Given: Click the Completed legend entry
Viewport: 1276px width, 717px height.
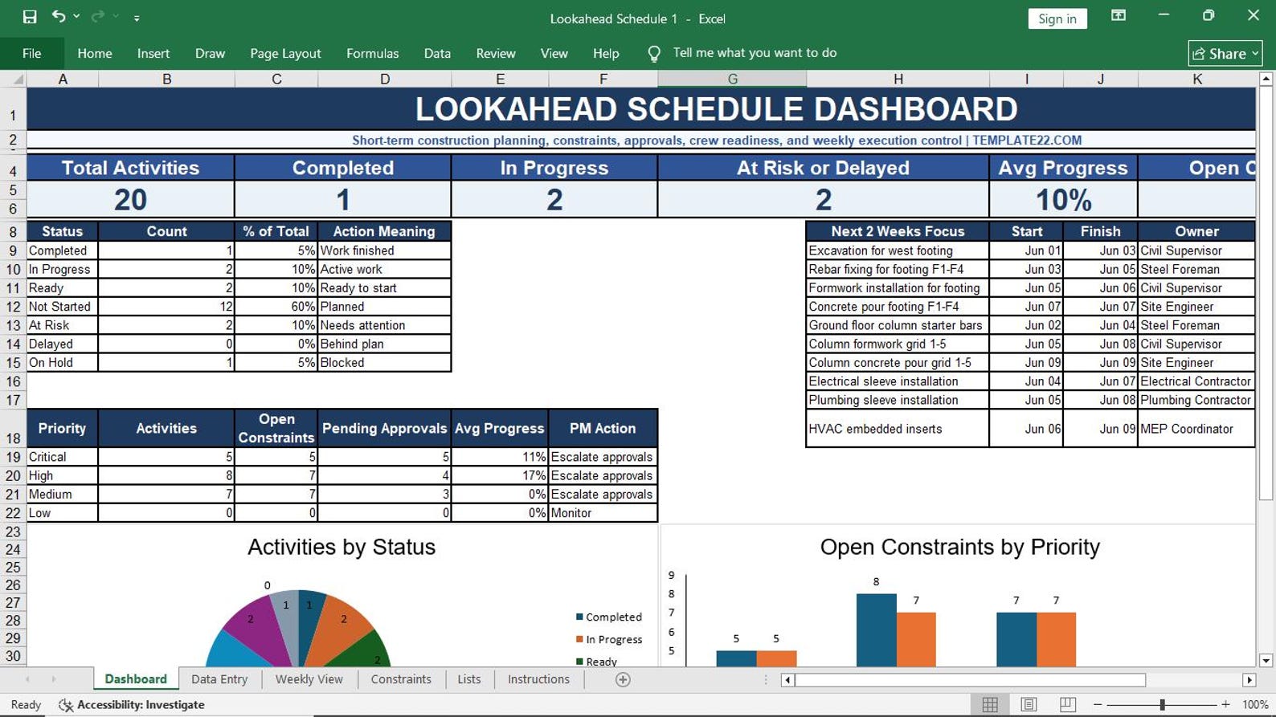Looking at the screenshot, I should [609, 617].
